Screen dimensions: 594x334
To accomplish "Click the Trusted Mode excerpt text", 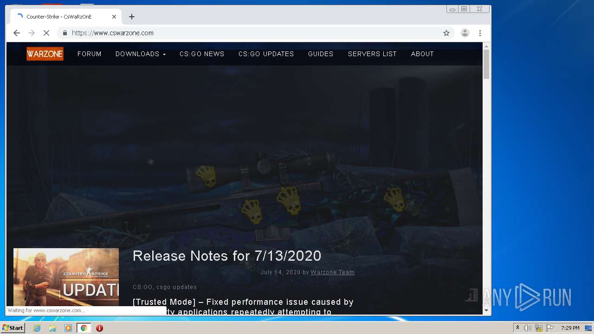I will click(243, 307).
